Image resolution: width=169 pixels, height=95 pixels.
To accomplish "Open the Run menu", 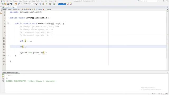I will [x=30, y=1].
